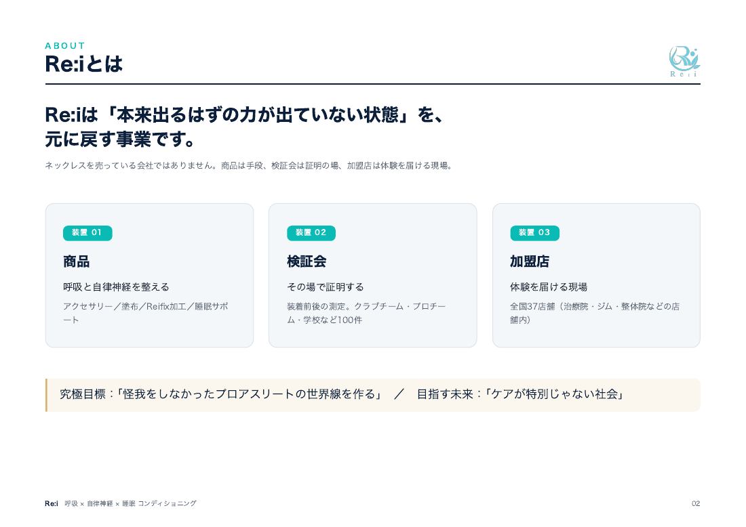The height and width of the screenshot is (527, 746).
Task: Click the footer 'Re:i' brand text
Action: 52,504
